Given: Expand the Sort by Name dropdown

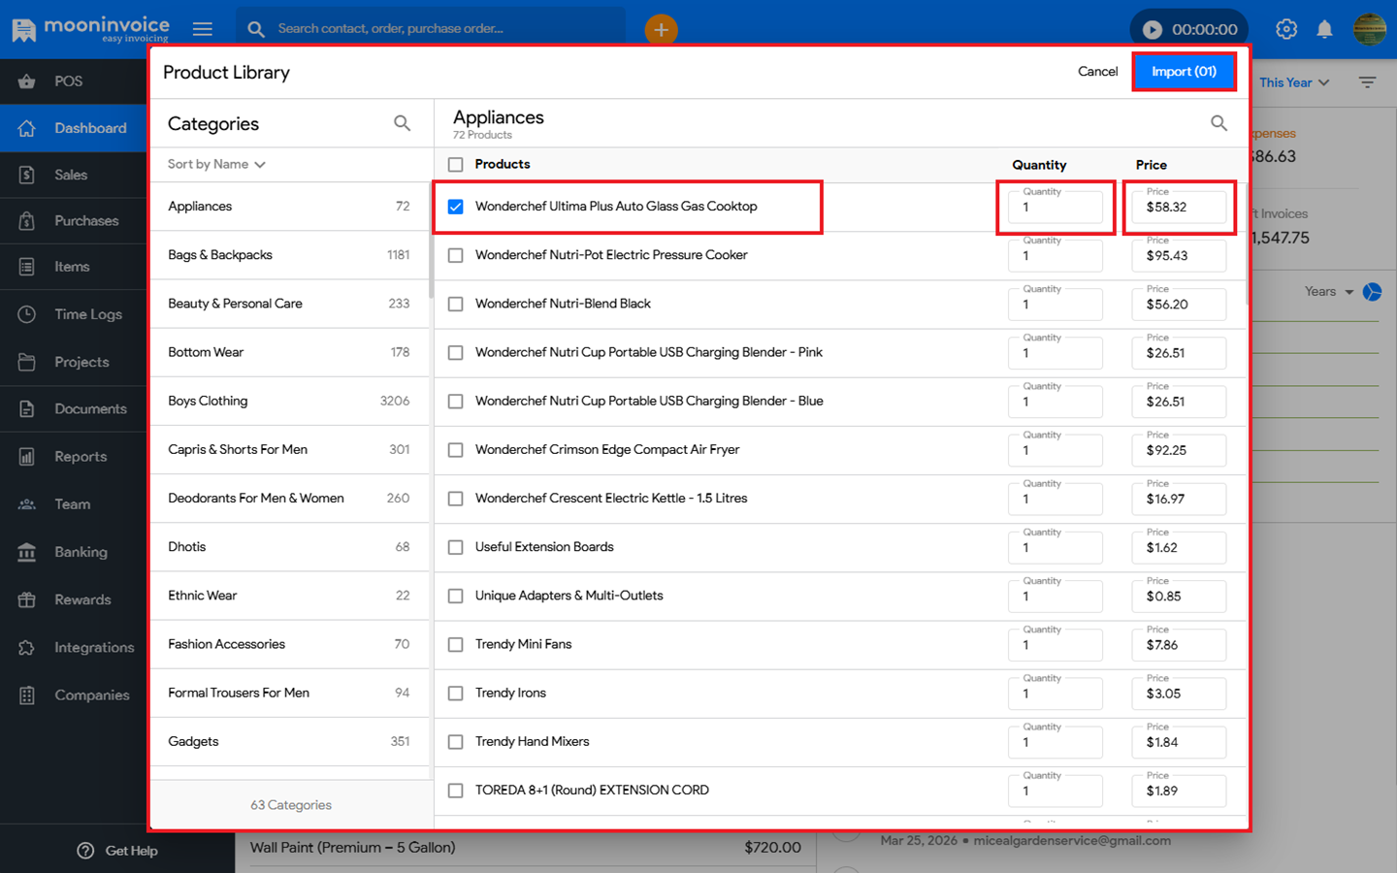Looking at the screenshot, I should click(216, 164).
